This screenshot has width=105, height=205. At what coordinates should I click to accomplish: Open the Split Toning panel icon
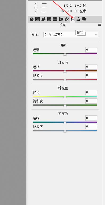55,19
